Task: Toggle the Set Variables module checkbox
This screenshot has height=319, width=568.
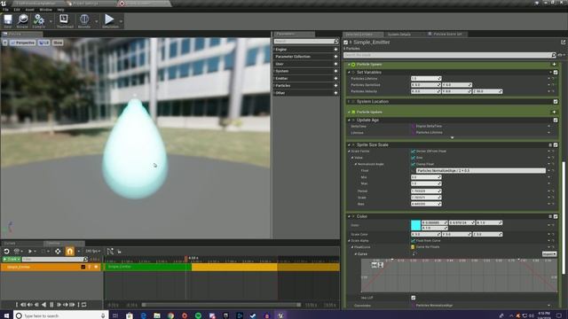Action: pyautogui.click(x=556, y=73)
